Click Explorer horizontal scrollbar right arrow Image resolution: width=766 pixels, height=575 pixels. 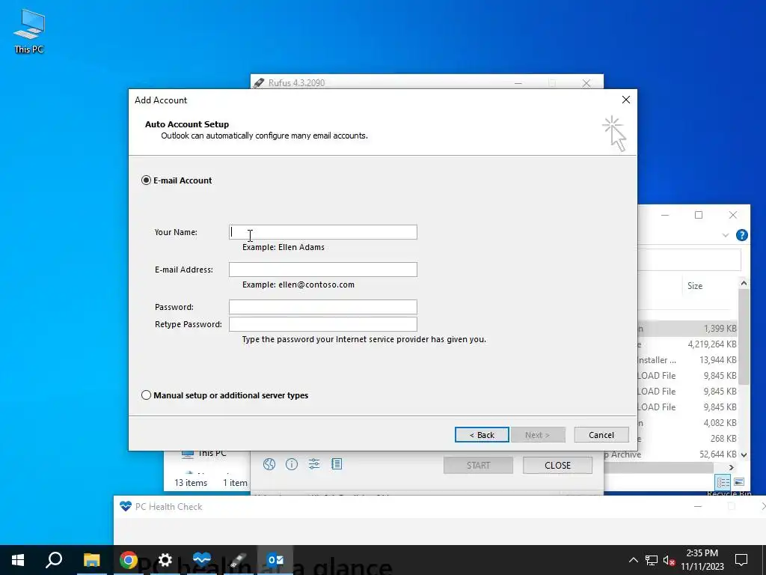coord(732,467)
